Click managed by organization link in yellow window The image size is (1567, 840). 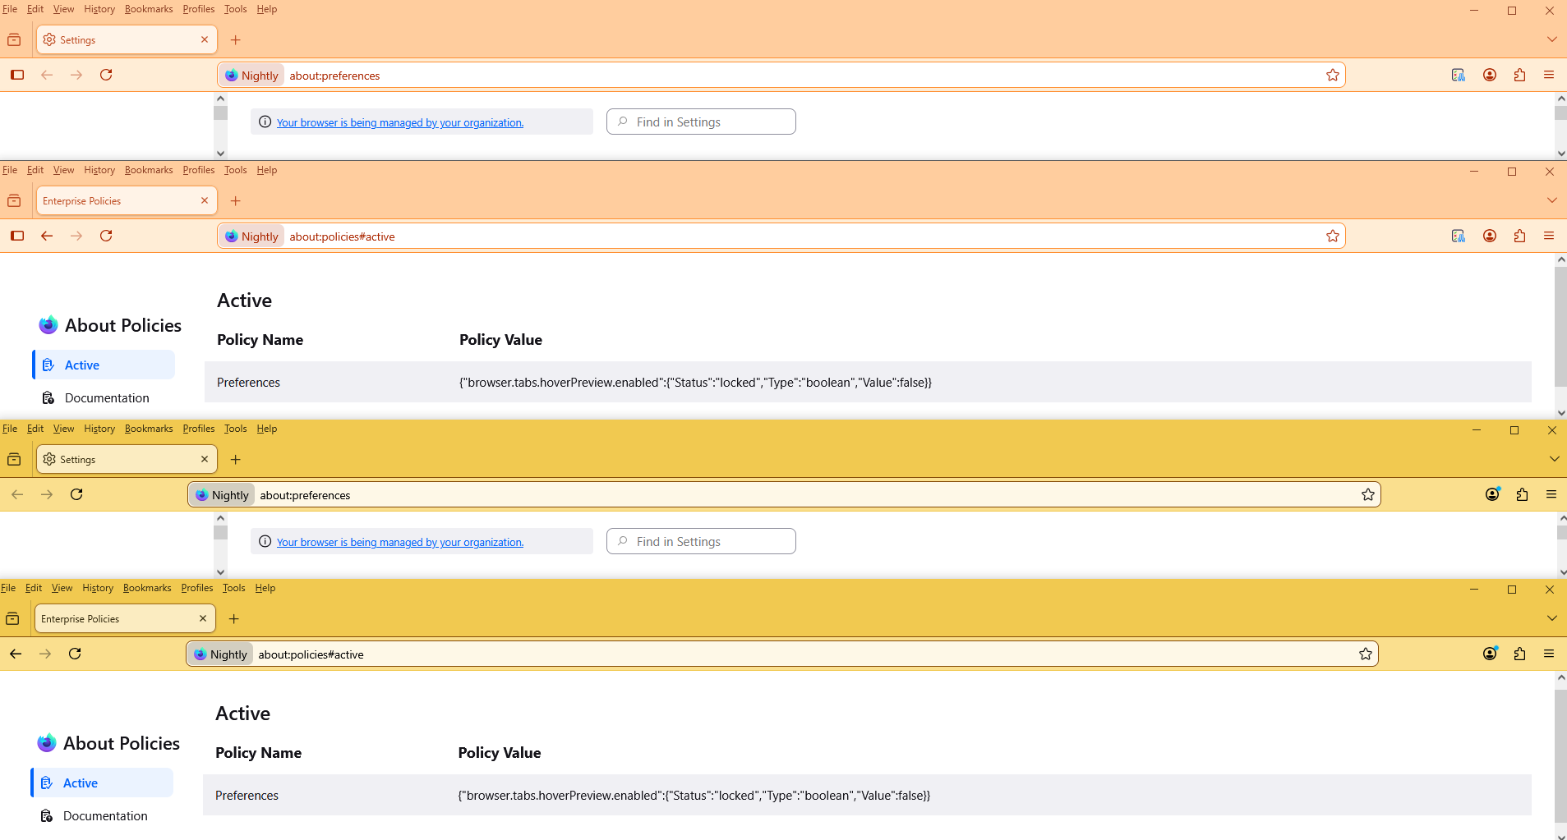(x=399, y=542)
